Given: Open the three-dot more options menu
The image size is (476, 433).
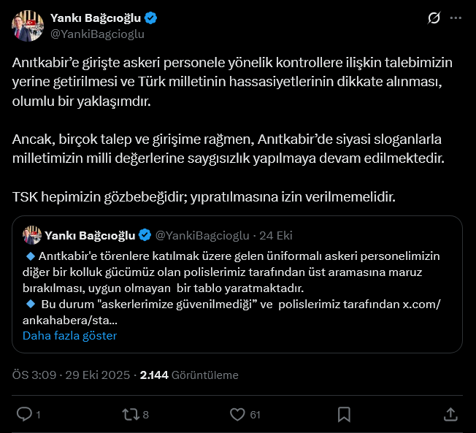Looking at the screenshot, I should (x=456, y=18).
